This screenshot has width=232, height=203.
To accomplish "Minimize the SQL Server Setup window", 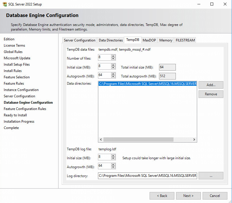I will click(x=199, y=4).
